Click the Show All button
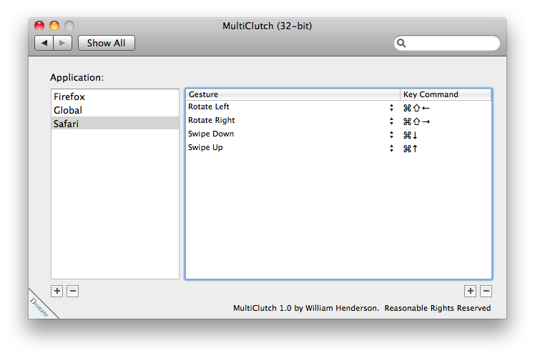 106,43
